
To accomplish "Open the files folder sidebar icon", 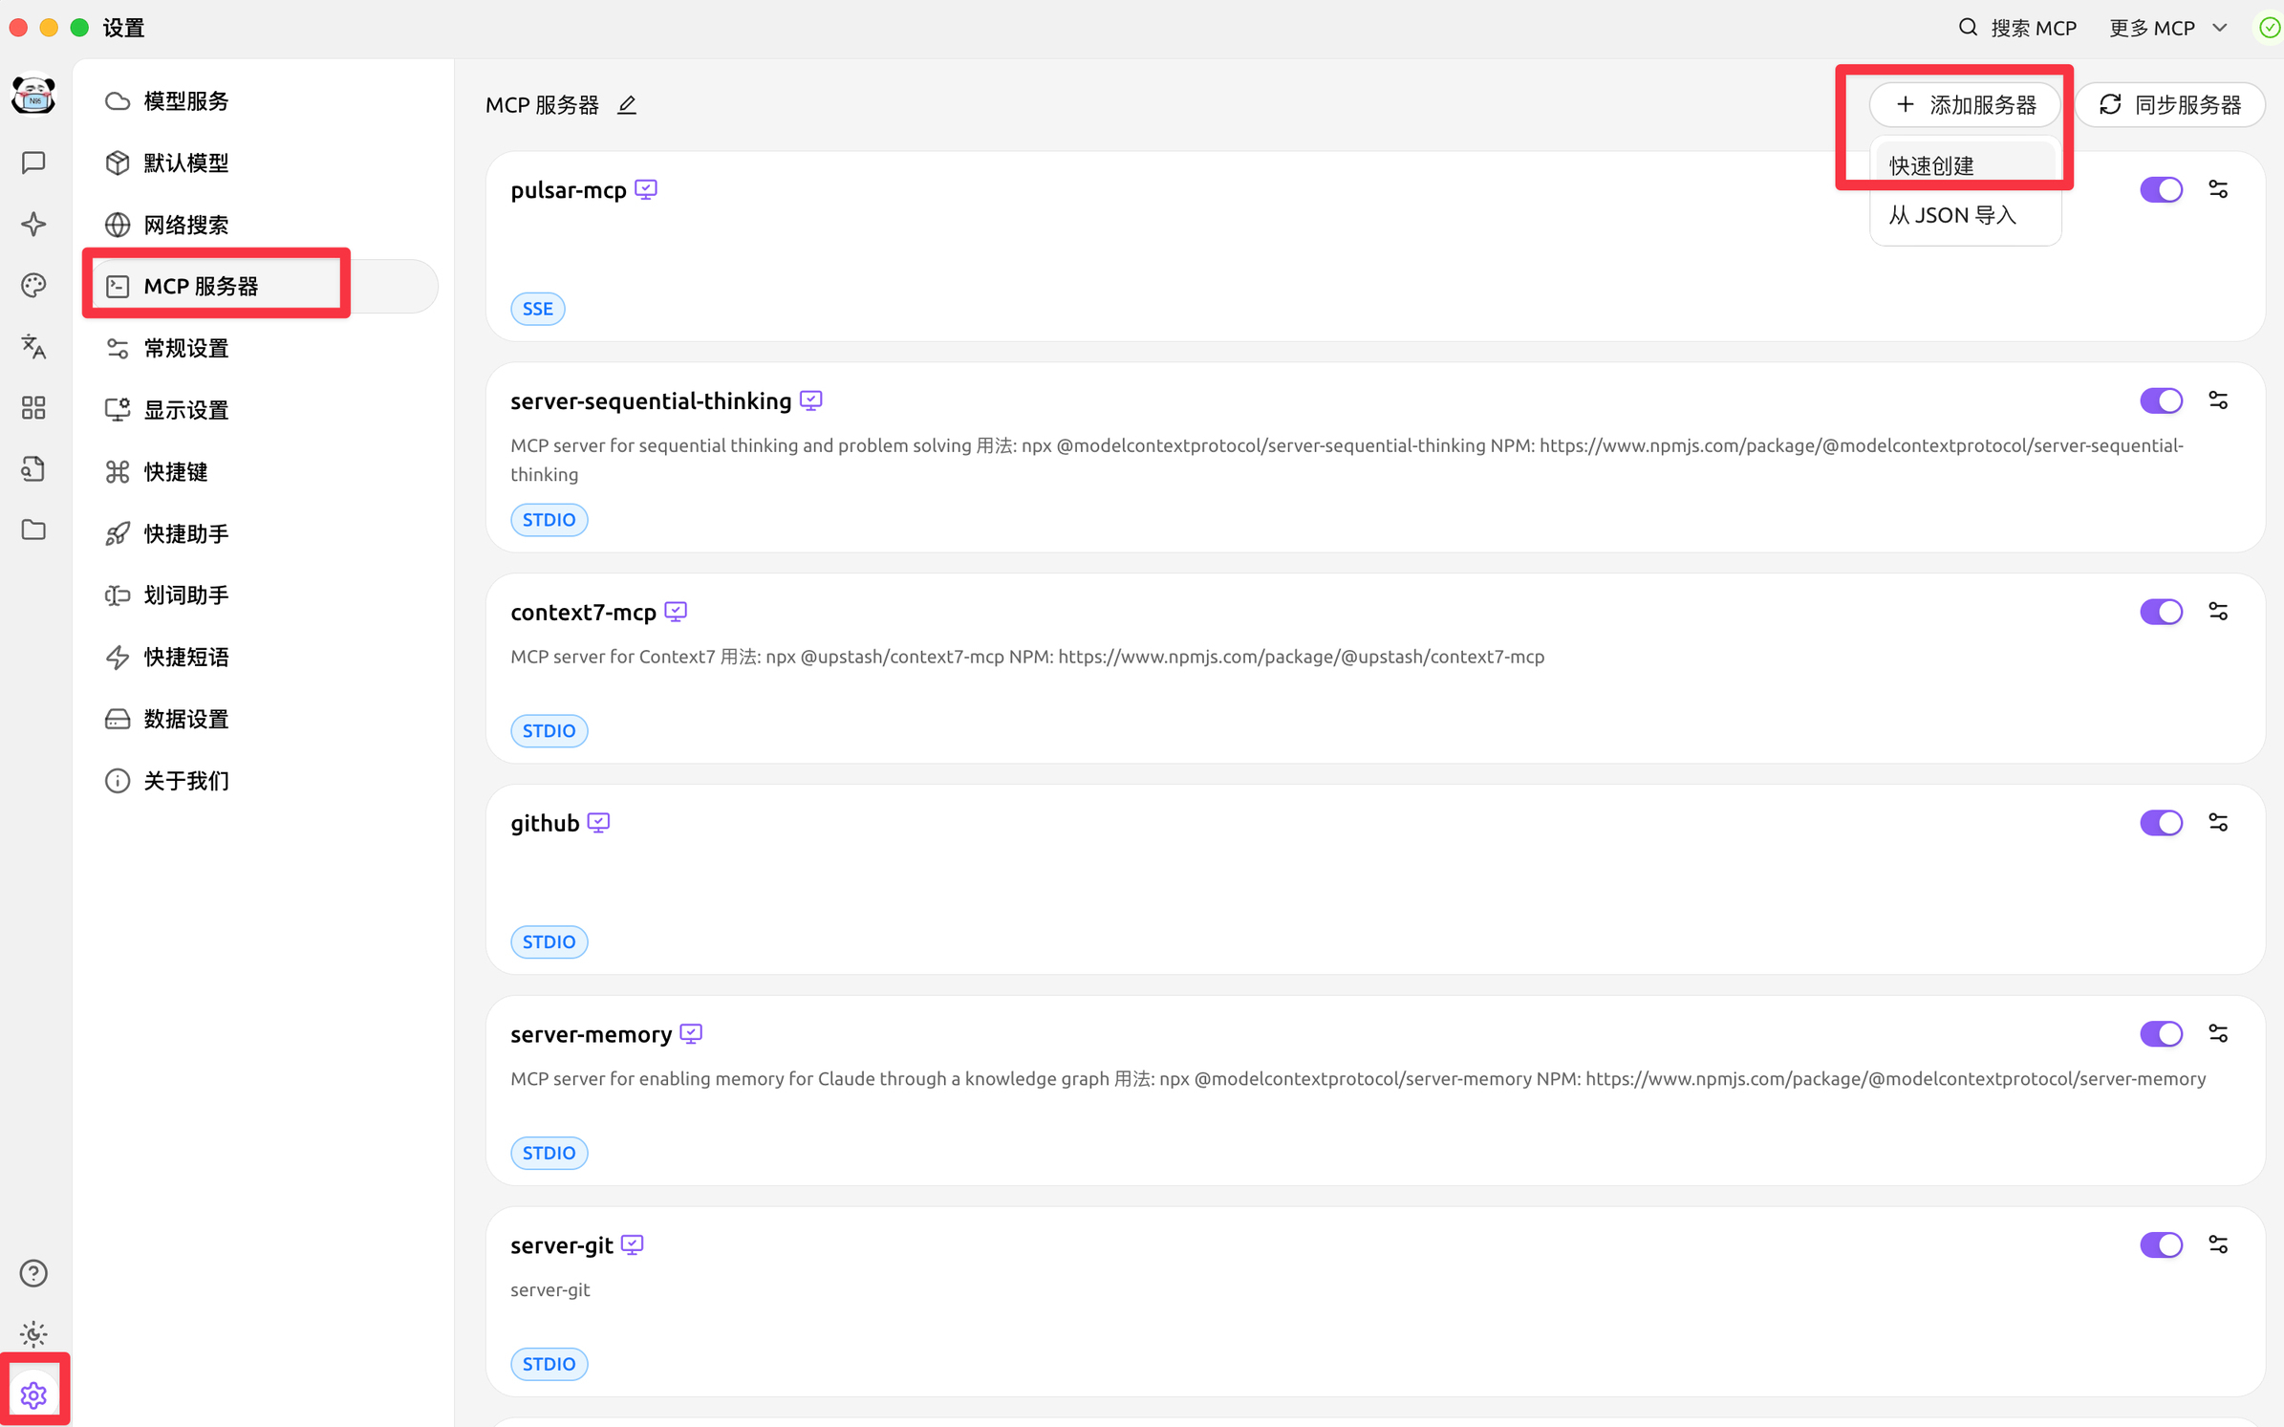I will (x=33, y=530).
